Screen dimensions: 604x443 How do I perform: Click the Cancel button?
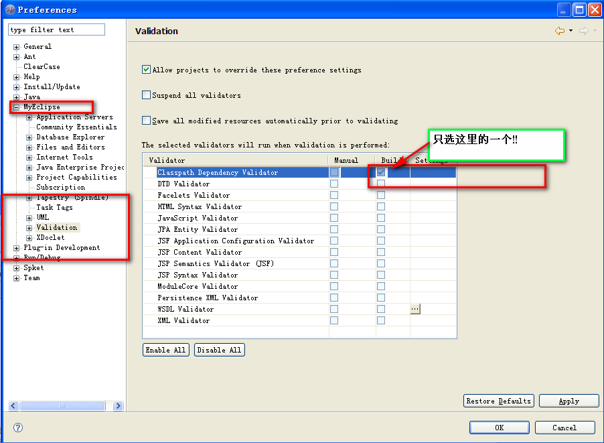tap(564, 428)
